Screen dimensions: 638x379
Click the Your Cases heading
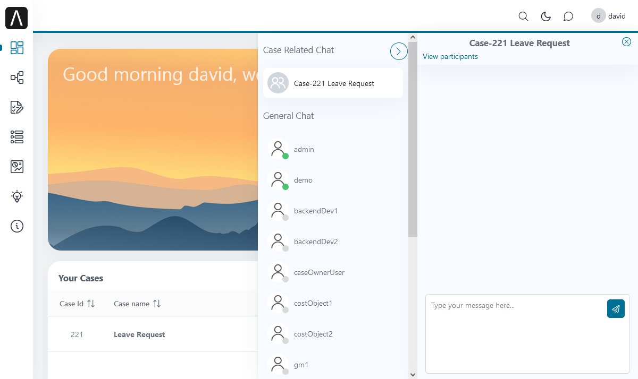(x=81, y=278)
